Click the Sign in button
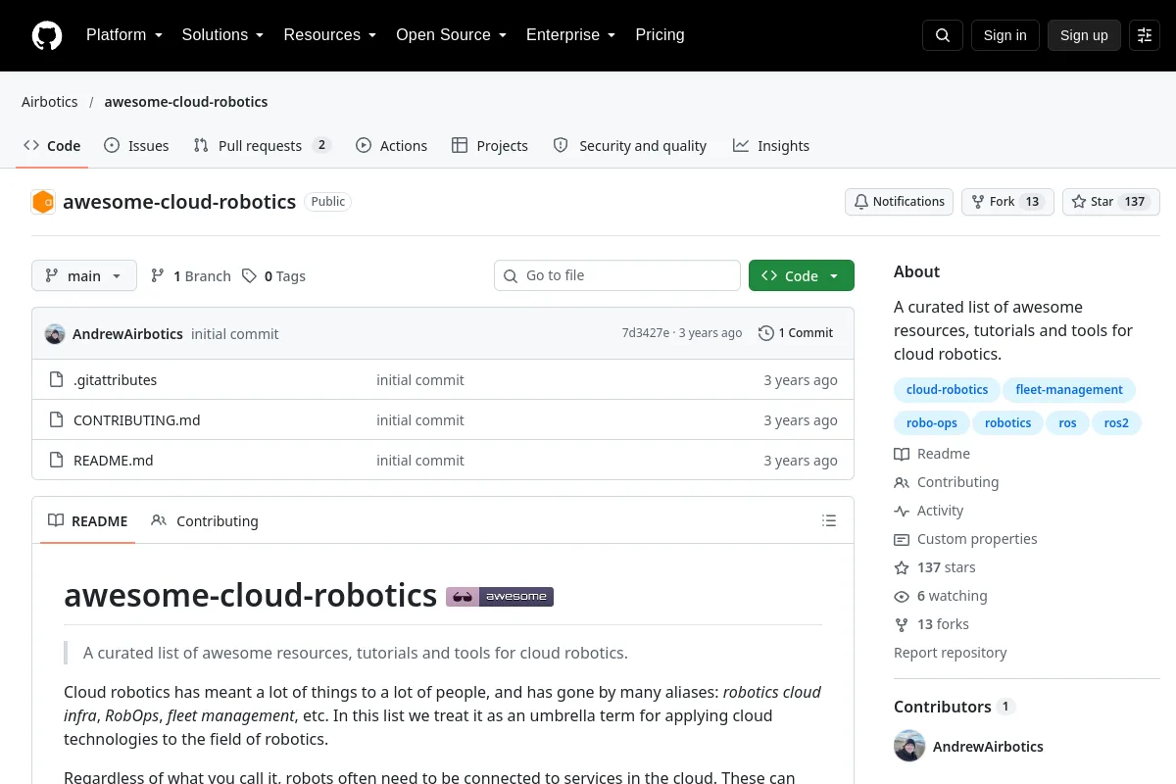 pyautogui.click(x=1004, y=35)
